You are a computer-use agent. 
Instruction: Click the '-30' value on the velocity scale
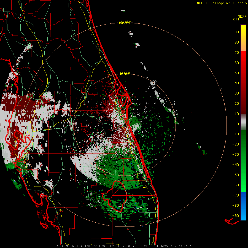tap(236, 155)
